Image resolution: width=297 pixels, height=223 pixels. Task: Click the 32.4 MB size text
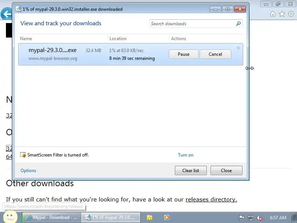click(x=94, y=51)
